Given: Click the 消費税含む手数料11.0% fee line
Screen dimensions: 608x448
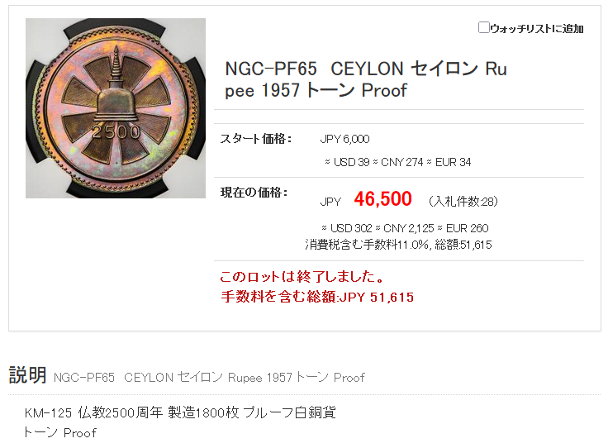Looking at the screenshot, I should (x=397, y=245).
